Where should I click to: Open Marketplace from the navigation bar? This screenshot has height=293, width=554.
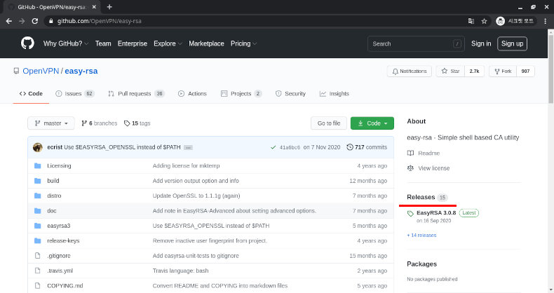tap(206, 43)
